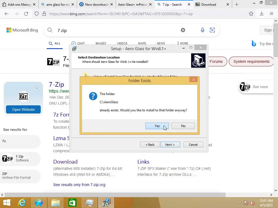Open a new browser tab

(236, 5)
